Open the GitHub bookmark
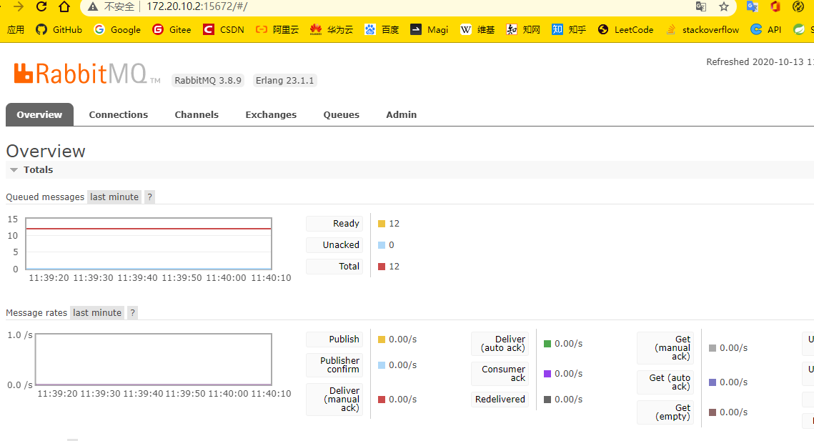 pos(59,29)
